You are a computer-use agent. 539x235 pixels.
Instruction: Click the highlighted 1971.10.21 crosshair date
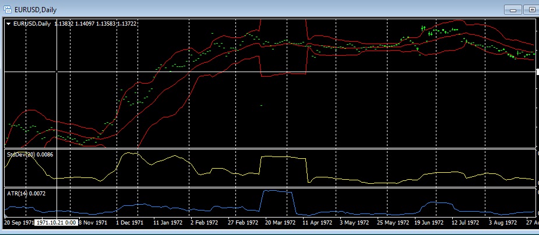click(x=57, y=222)
